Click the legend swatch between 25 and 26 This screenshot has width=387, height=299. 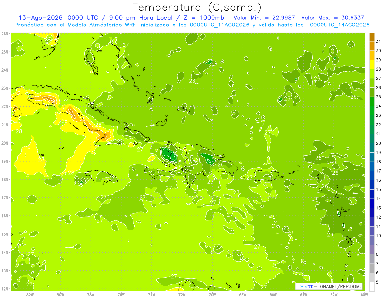[372, 92]
